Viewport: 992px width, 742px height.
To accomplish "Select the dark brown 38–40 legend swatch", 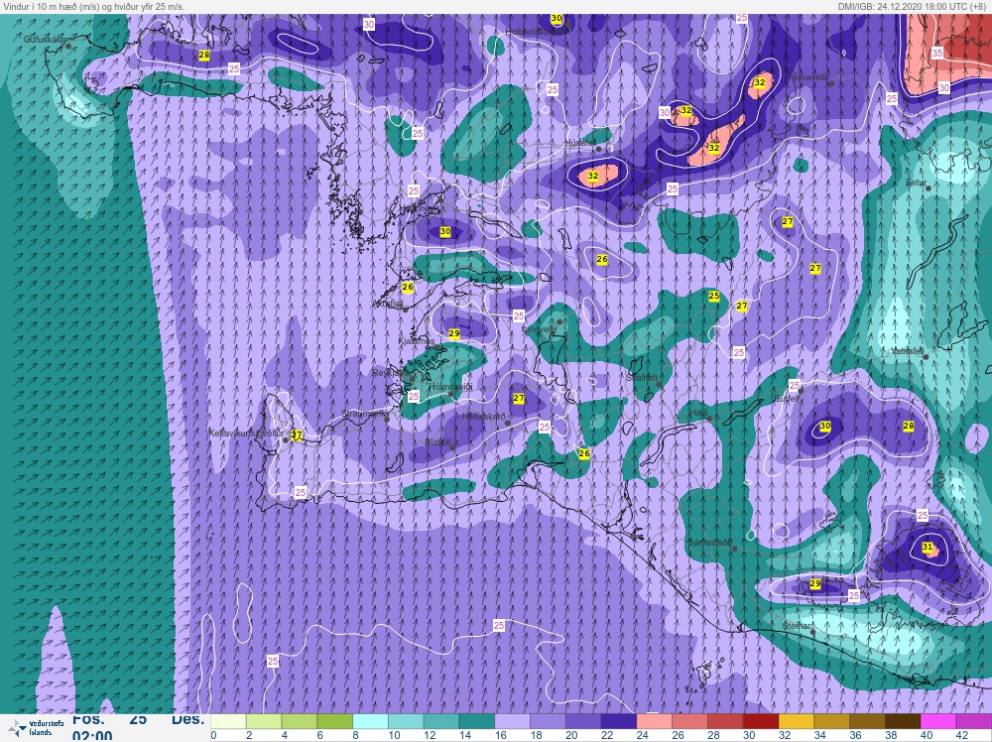I will pos(902,722).
